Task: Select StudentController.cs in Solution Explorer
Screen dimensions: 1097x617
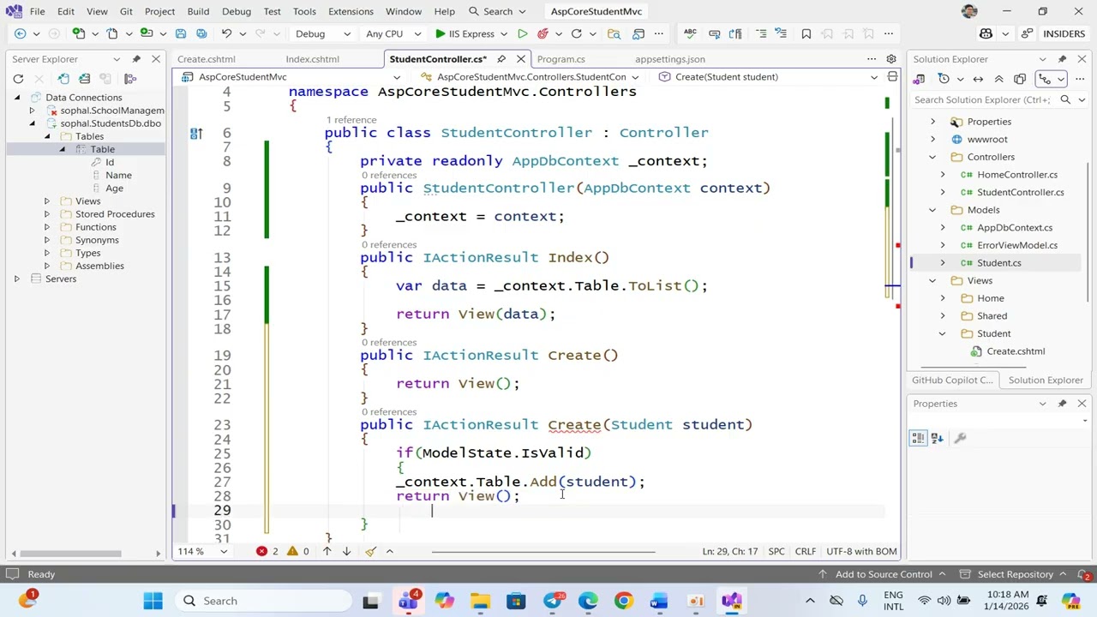Action: click(x=1020, y=192)
